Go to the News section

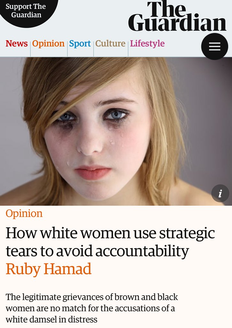(x=17, y=44)
